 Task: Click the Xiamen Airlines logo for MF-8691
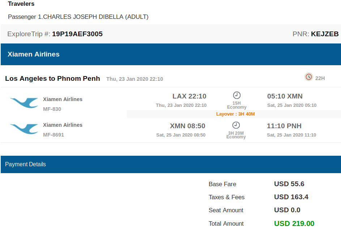[24, 129]
